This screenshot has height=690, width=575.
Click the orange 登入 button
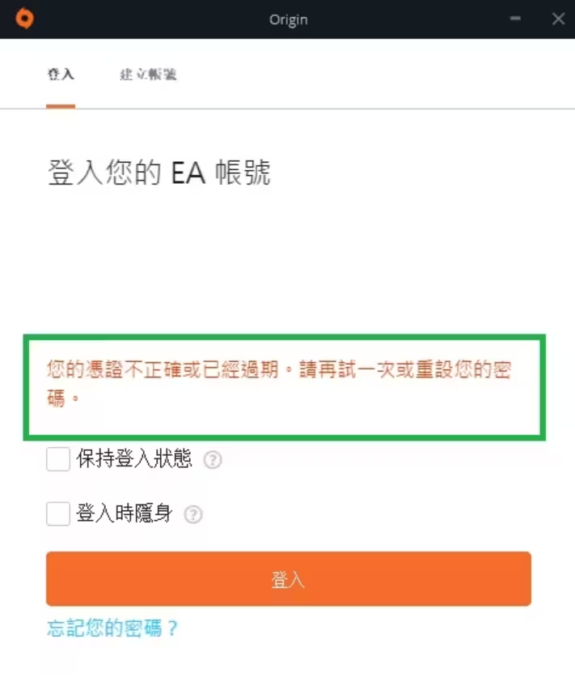tap(289, 579)
